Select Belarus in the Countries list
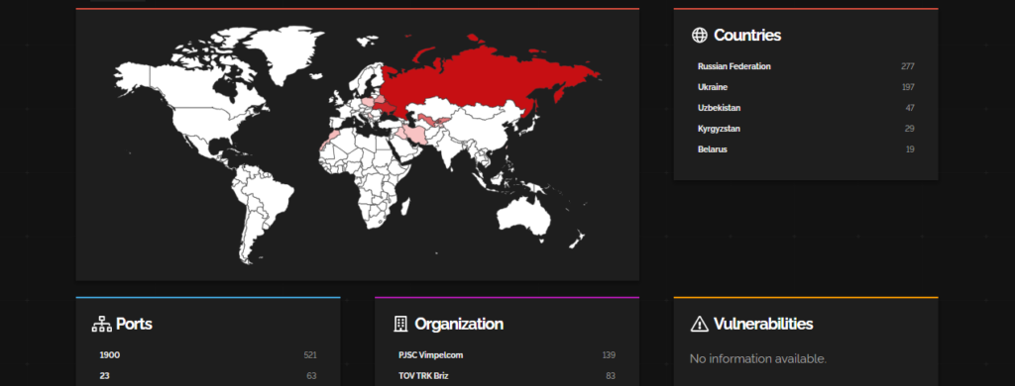Image resolution: width=1015 pixels, height=386 pixels. click(x=712, y=149)
